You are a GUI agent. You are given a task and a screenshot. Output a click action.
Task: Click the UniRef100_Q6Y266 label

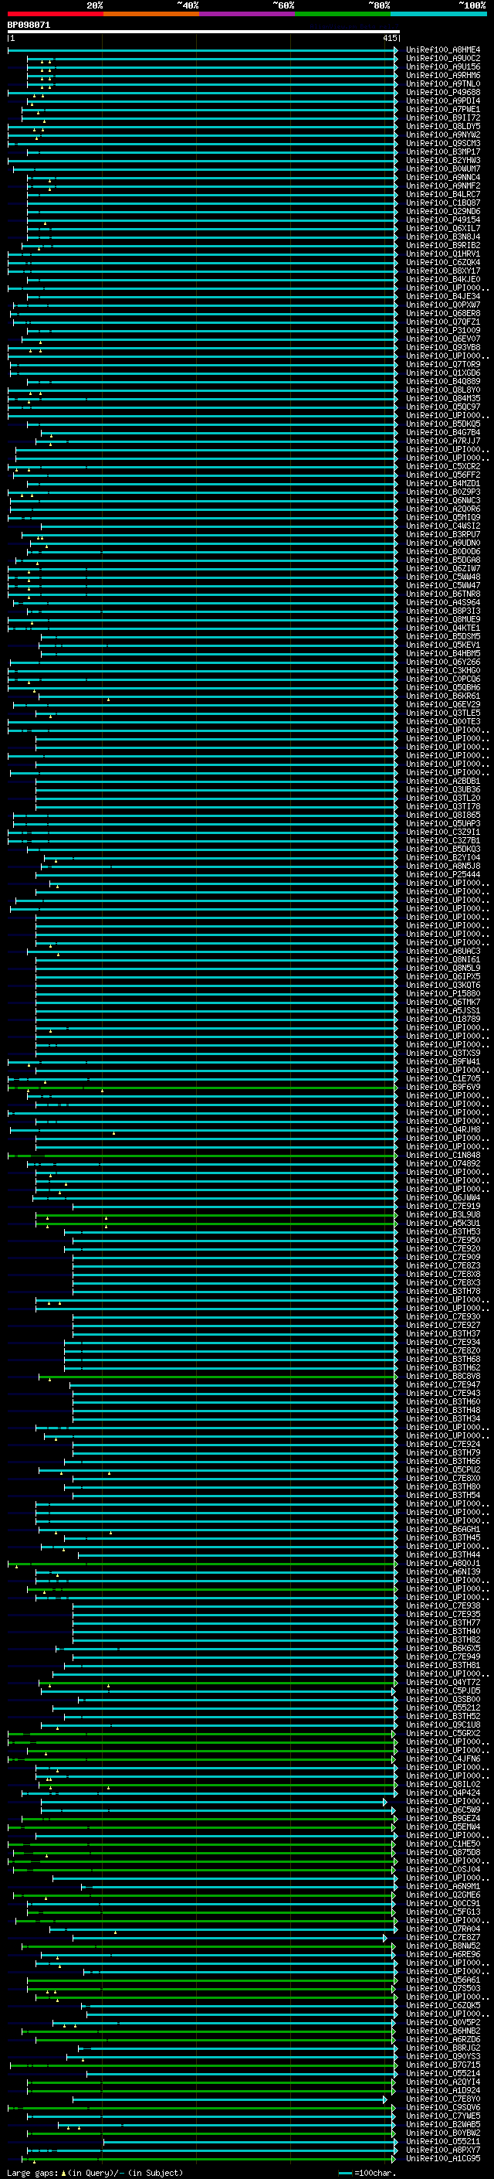tap(443, 662)
